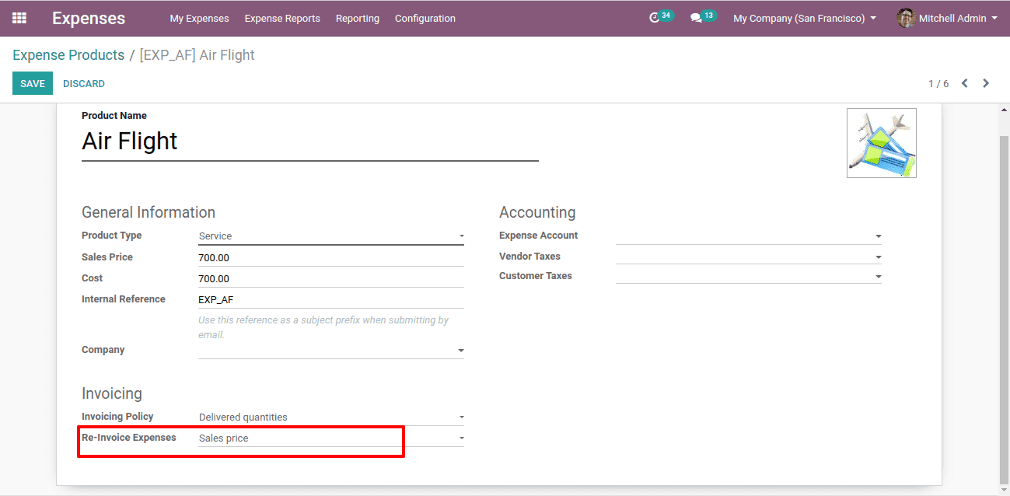This screenshot has width=1010, height=496.
Task: Click the Accounting section heading
Action: tap(537, 212)
